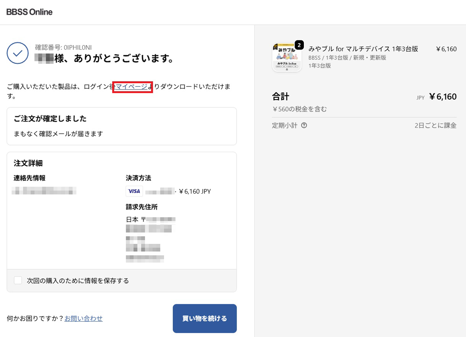
Task: Click the VISA card icon
Action: pyautogui.click(x=134, y=191)
